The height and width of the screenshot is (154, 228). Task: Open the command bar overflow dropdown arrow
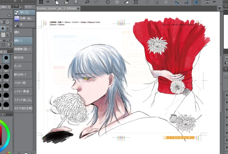tap(214, 2)
